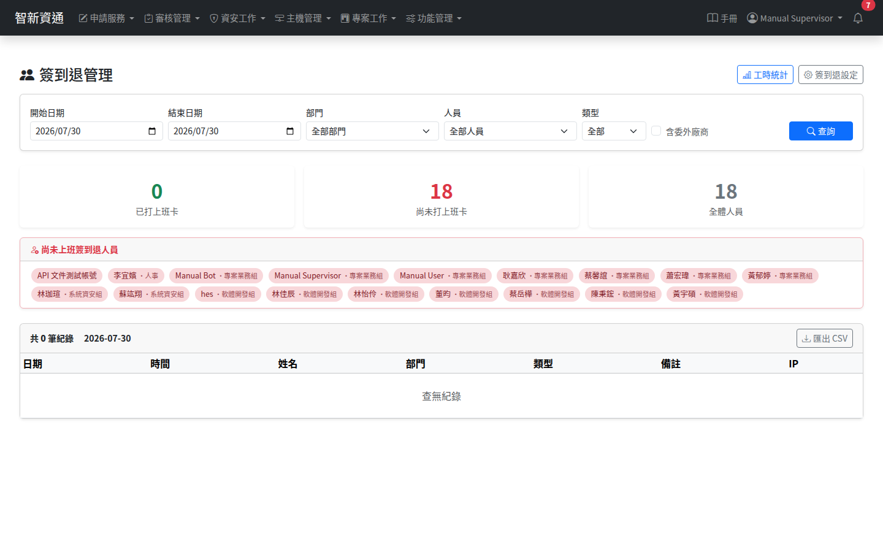Click the 已打上班卡 count card

157,198
